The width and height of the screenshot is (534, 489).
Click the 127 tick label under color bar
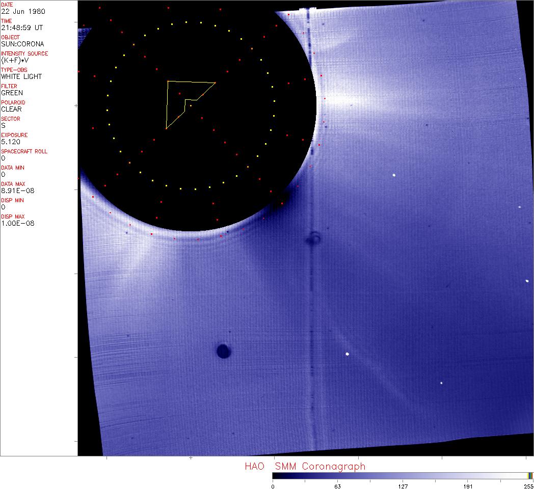(403, 486)
